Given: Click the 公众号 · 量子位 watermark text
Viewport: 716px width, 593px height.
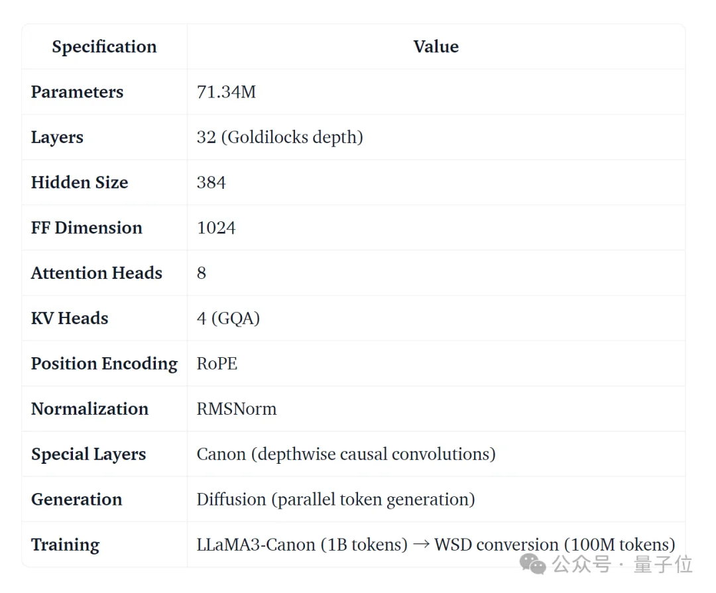Looking at the screenshot, I should point(623,565).
